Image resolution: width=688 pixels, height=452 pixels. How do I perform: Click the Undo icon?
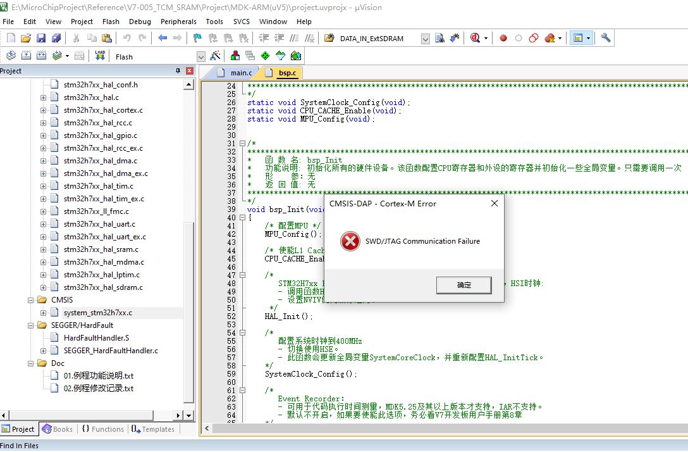(127, 38)
